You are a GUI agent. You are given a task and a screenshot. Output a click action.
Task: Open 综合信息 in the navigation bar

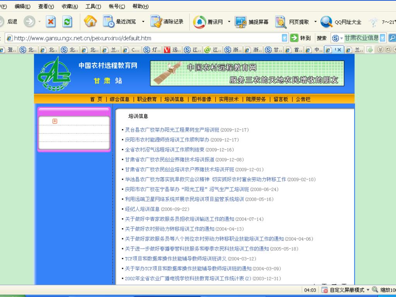click(119, 99)
